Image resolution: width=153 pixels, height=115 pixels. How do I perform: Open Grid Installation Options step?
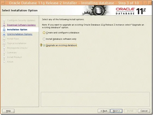20,34
